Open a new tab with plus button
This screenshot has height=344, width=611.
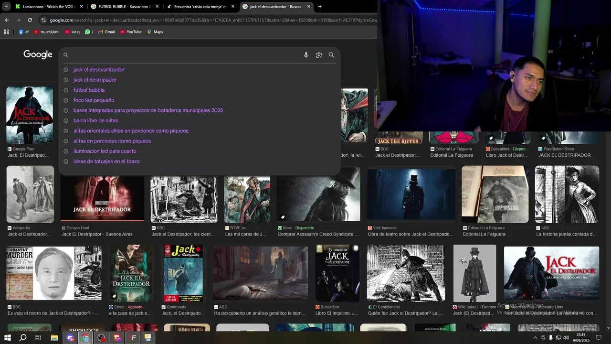click(x=320, y=7)
